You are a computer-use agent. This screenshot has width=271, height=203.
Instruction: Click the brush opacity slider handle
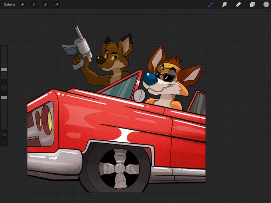pyautogui.click(x=4, y=98)
